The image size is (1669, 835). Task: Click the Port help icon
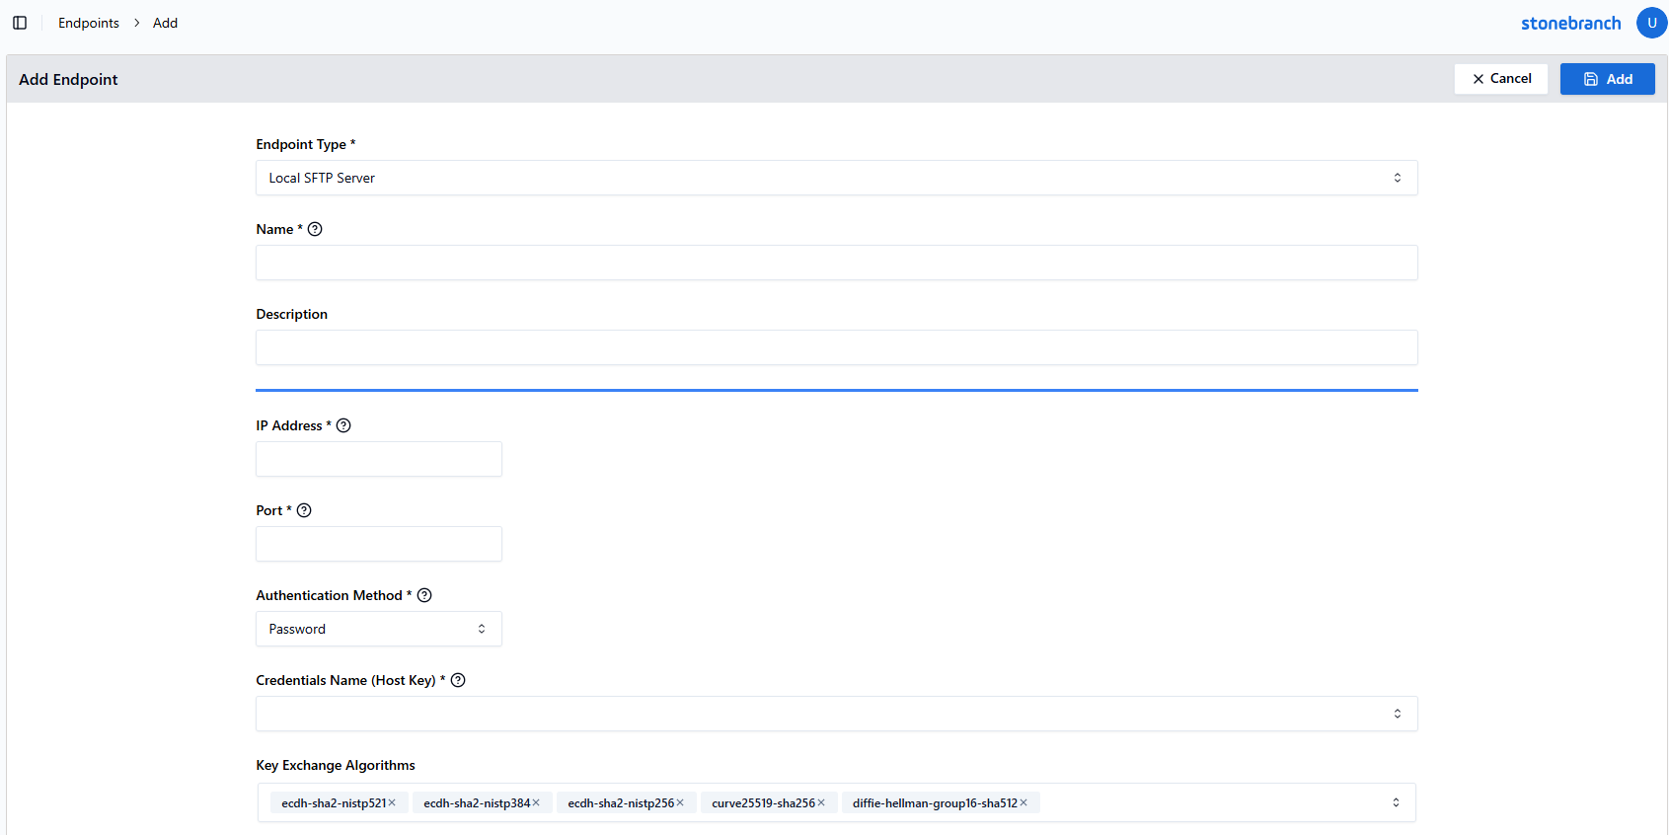(304, 510)
